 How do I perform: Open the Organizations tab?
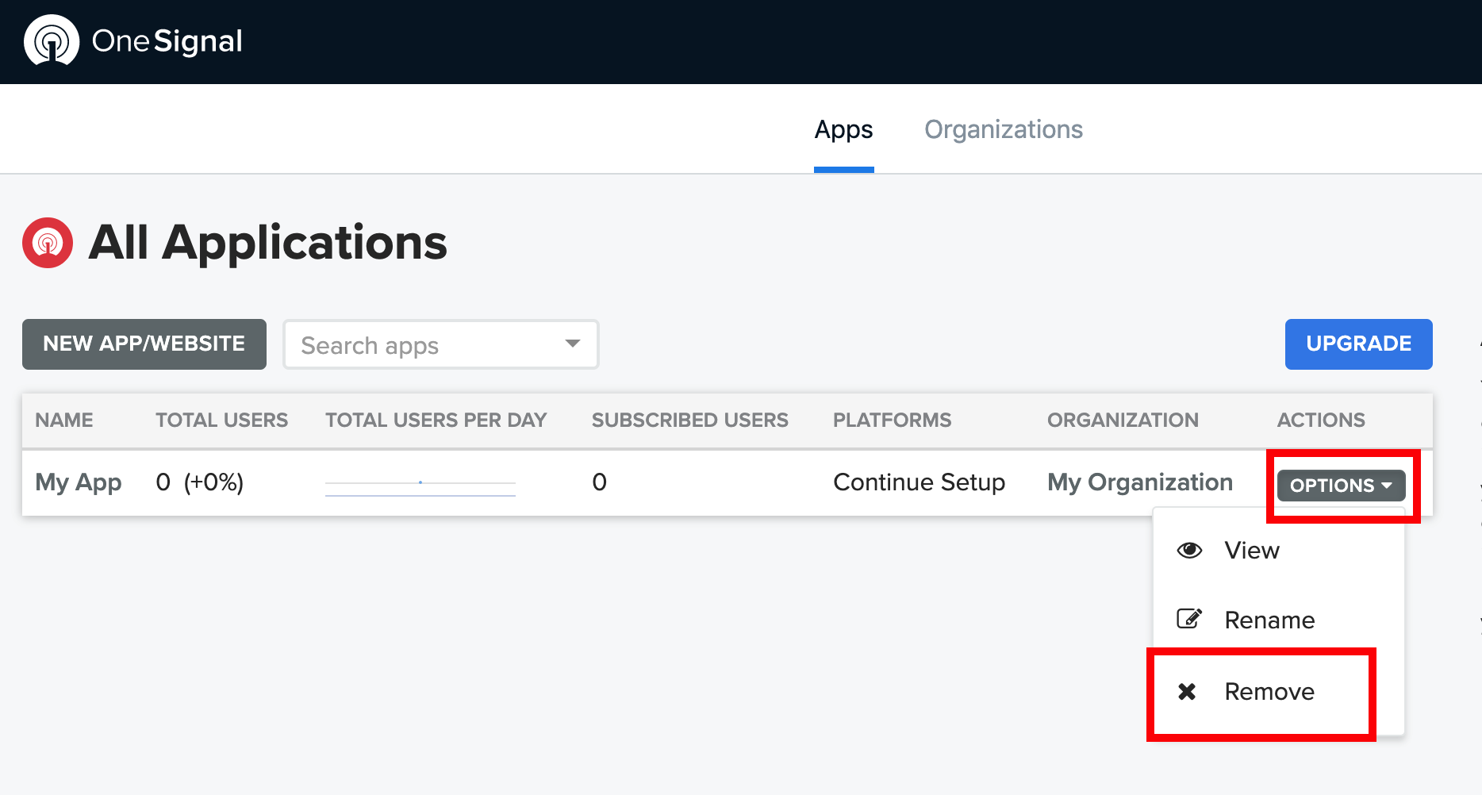pyautogui.click(x=1004, y=129)
